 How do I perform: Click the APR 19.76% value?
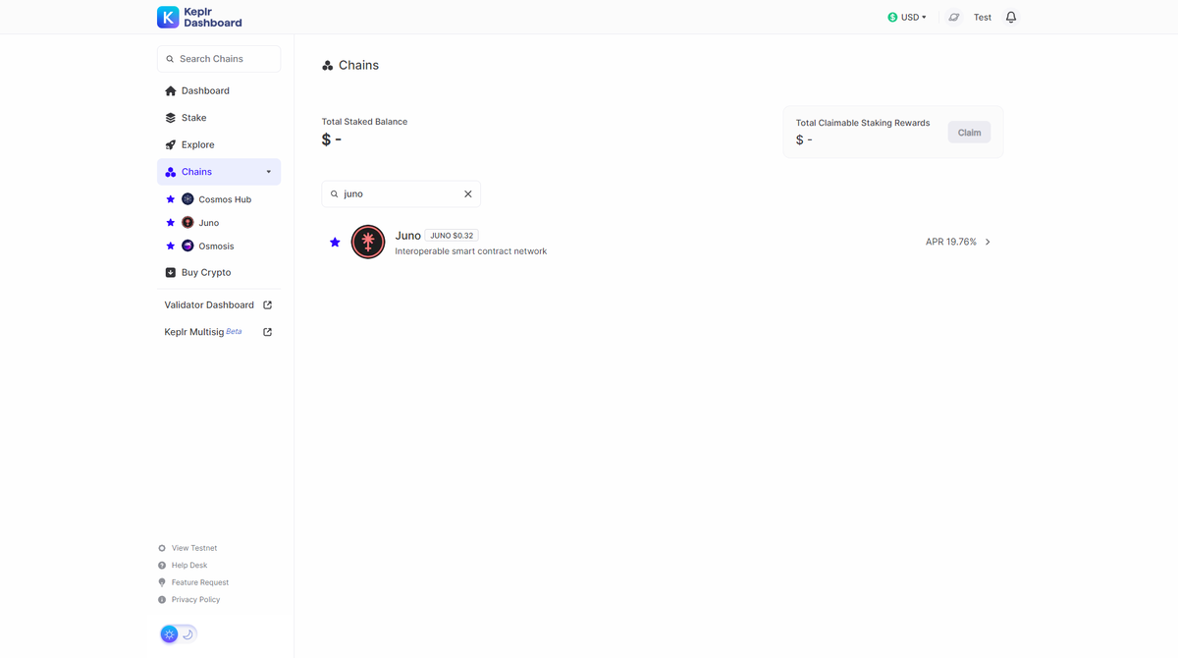pos(951,242)
